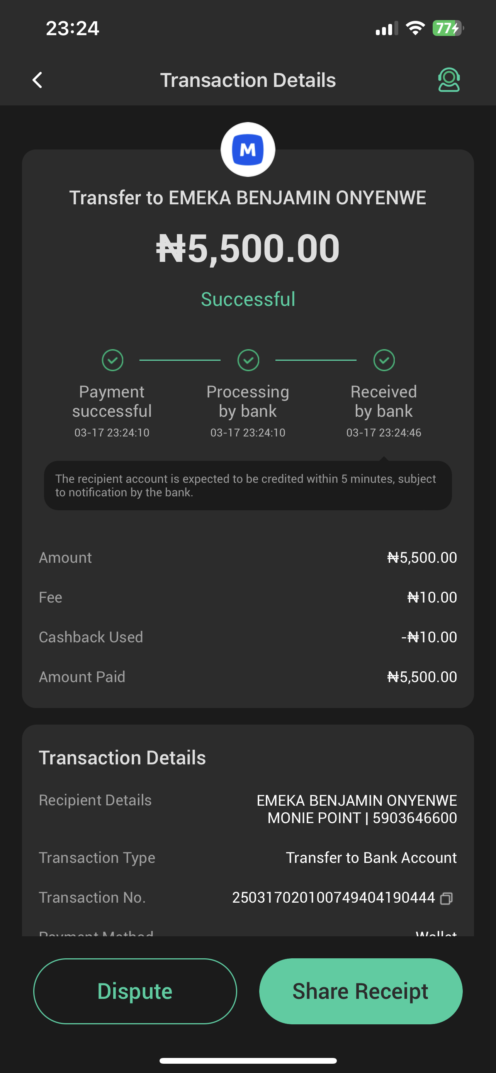The height and width of the screenshot is (1073, 496).
Task: Tap the Cashback Used row
Action: point(248,637)
